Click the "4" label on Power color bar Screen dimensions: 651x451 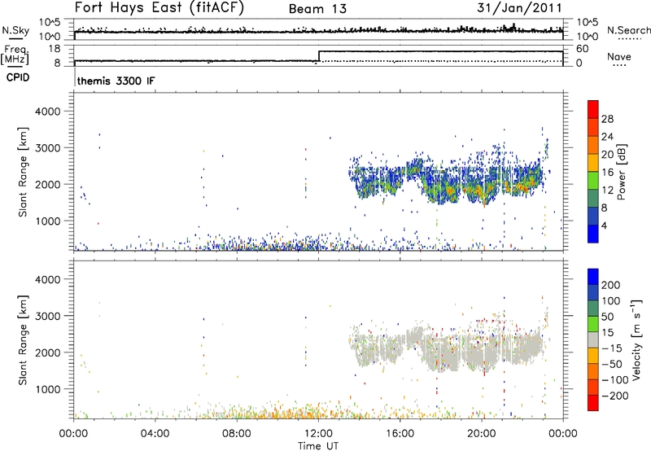click(x=604, y=225)
